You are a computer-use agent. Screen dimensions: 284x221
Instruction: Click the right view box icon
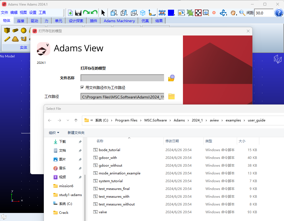[124, 13]
